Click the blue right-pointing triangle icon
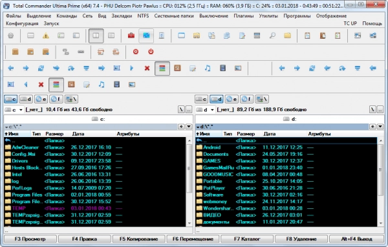This screenshot has width=388, height=247. 132,68
